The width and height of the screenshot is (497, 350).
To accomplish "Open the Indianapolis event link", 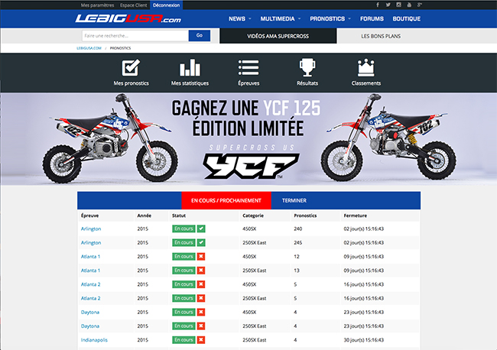I will pyautogui.click(x=94, y=340).
